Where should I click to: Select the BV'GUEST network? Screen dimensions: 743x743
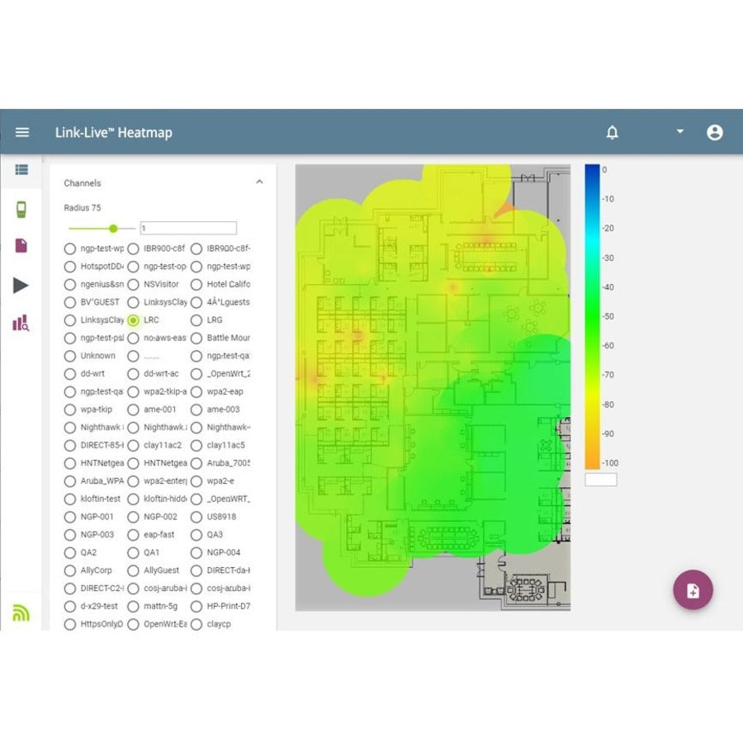click(x=69, y=302)
